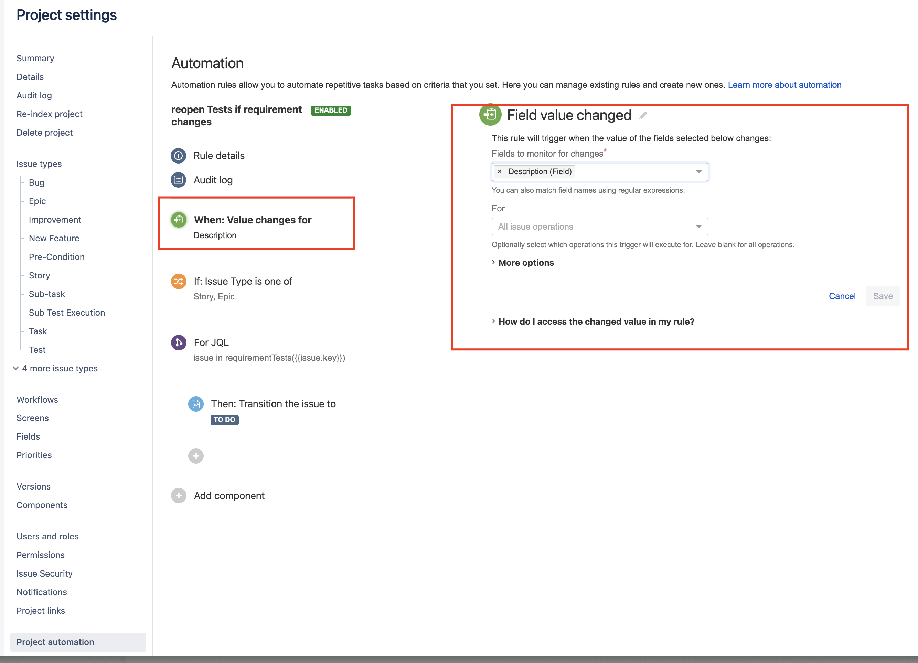Screen dimensions: 918x663
Task: Click the Save button
Action: (x=883, y=296)
